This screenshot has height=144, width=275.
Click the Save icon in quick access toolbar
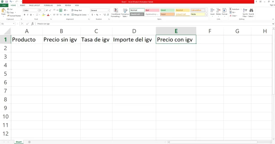click(6, 1)
